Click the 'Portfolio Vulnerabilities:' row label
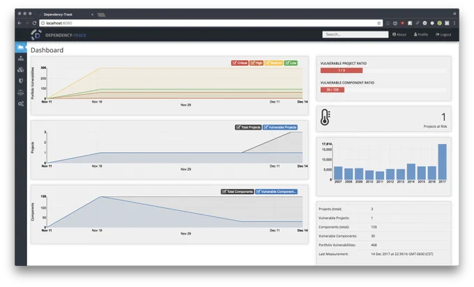 coord(337,245)
